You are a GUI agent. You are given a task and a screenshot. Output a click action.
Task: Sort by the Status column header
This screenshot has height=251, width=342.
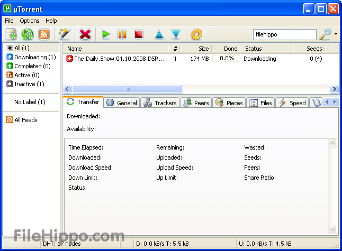coord(266,49)
